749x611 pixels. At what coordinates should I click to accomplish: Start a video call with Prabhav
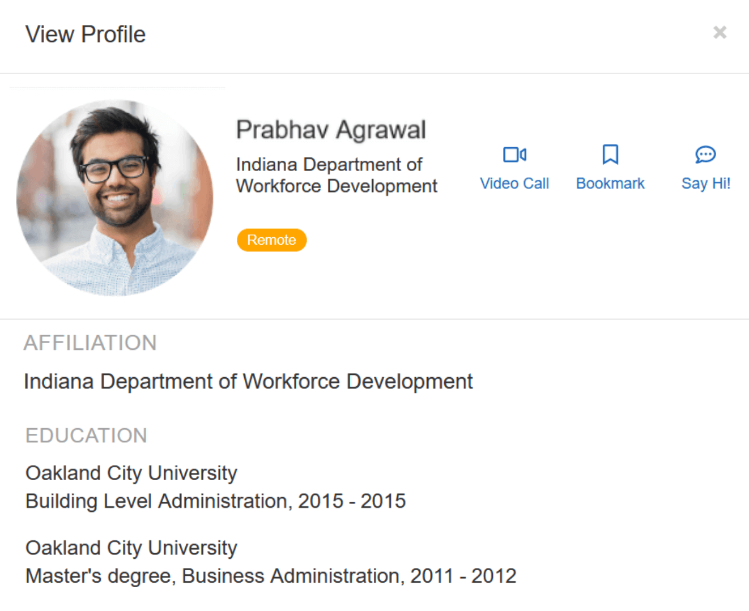click(514, 167)
